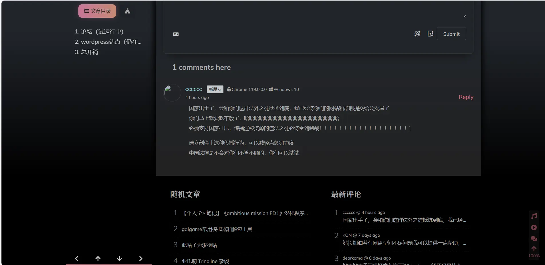This screenshot has height=265, width=545.
Task: Open the cccccc commenter avatar
Action: (x=172, y=93)
